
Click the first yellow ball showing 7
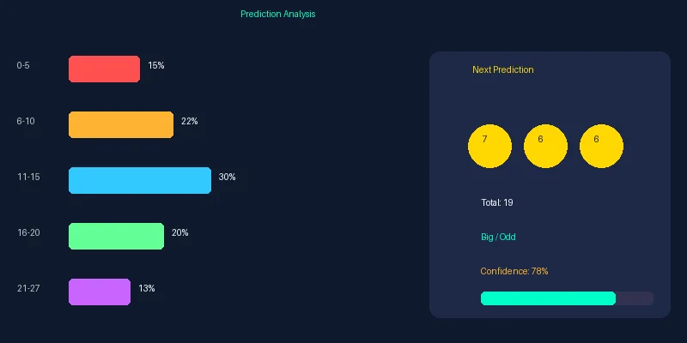[489, 146]
